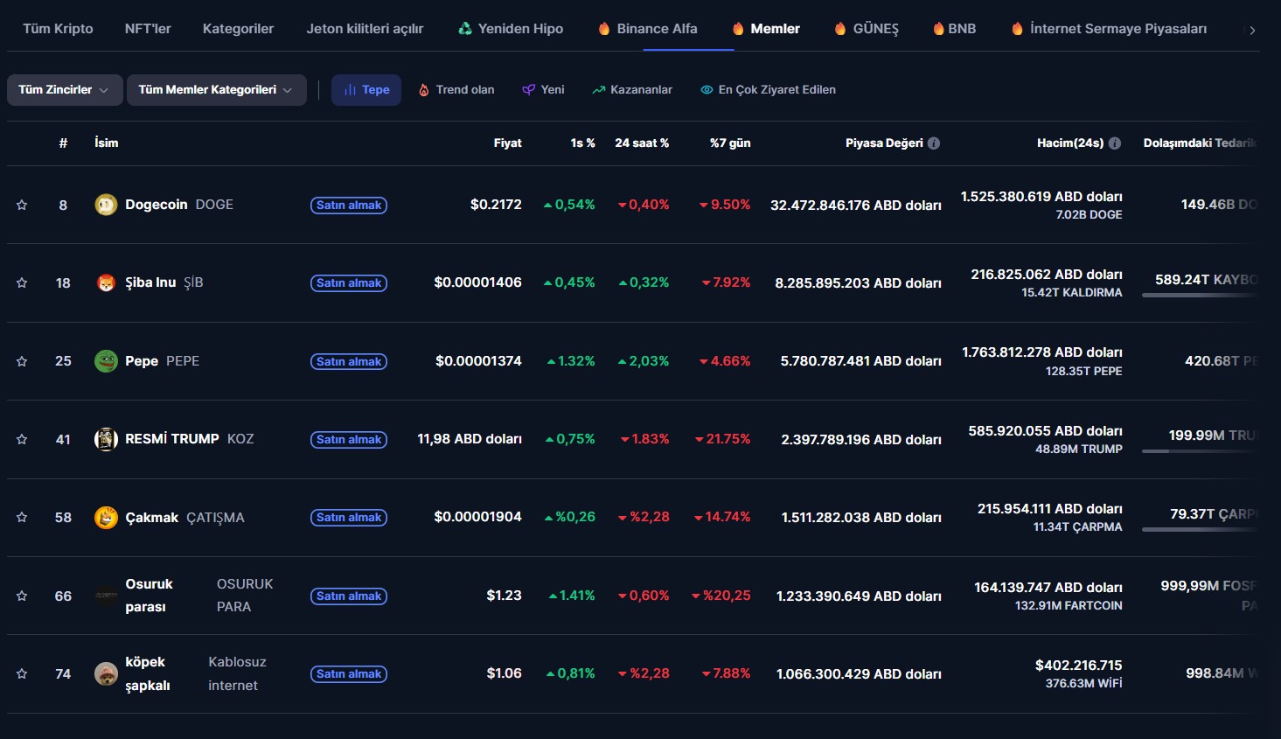1281x739 pixels.
Task: Click Satın almak for Çakmak
Action: (349, 518)
